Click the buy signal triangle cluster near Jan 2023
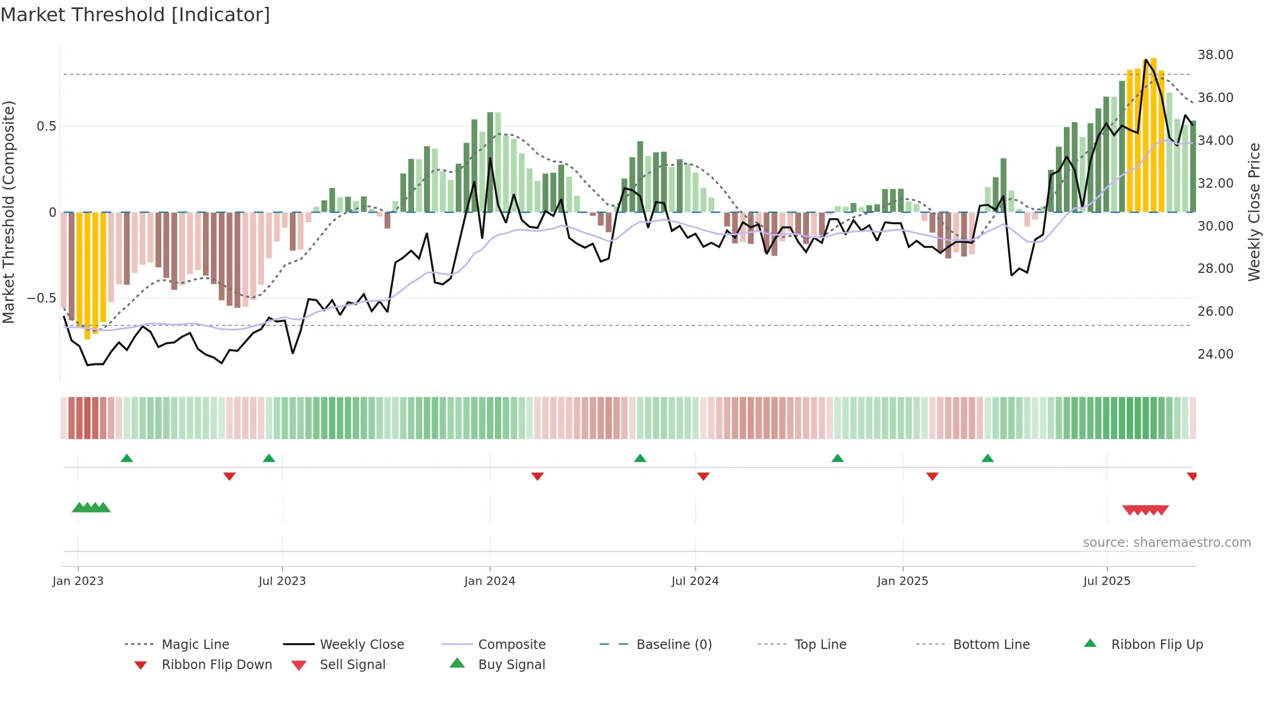Image resolution: width=1269 pixels, height=714 pixels. click(x=91, y=507)
